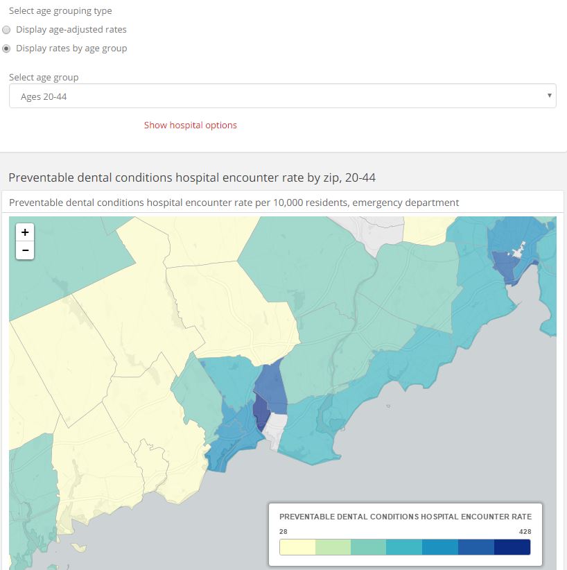
Task: Click the legend minimum value 28
Action: click(x=283, y=532)
